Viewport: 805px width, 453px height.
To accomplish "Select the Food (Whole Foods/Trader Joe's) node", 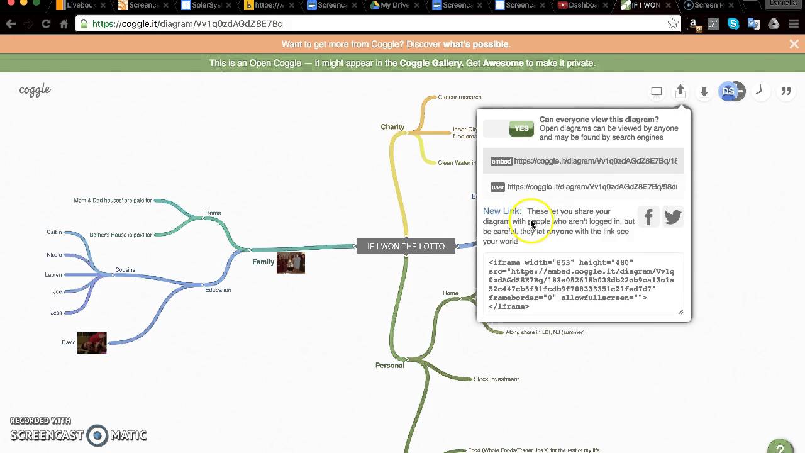I will 533,450.
